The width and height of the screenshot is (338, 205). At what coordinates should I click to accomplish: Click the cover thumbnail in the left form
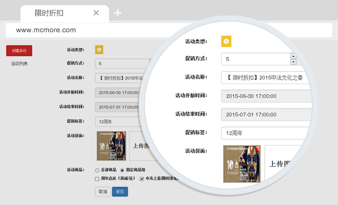(x=111, y=146)
